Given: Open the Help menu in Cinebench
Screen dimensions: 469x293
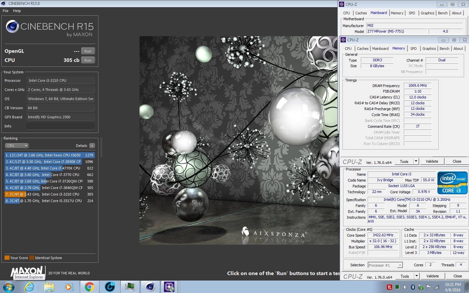Looking at the screenshot, I should pos(17,11).
